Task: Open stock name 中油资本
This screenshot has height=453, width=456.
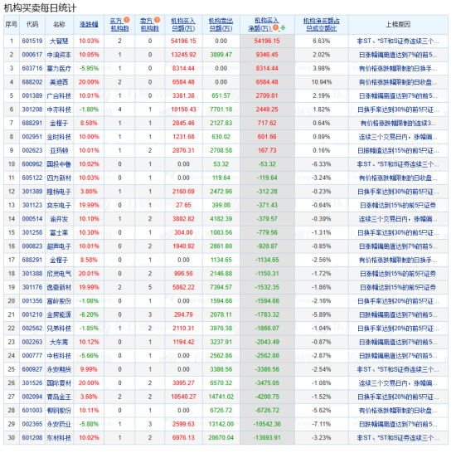Action: coord(59,55)
